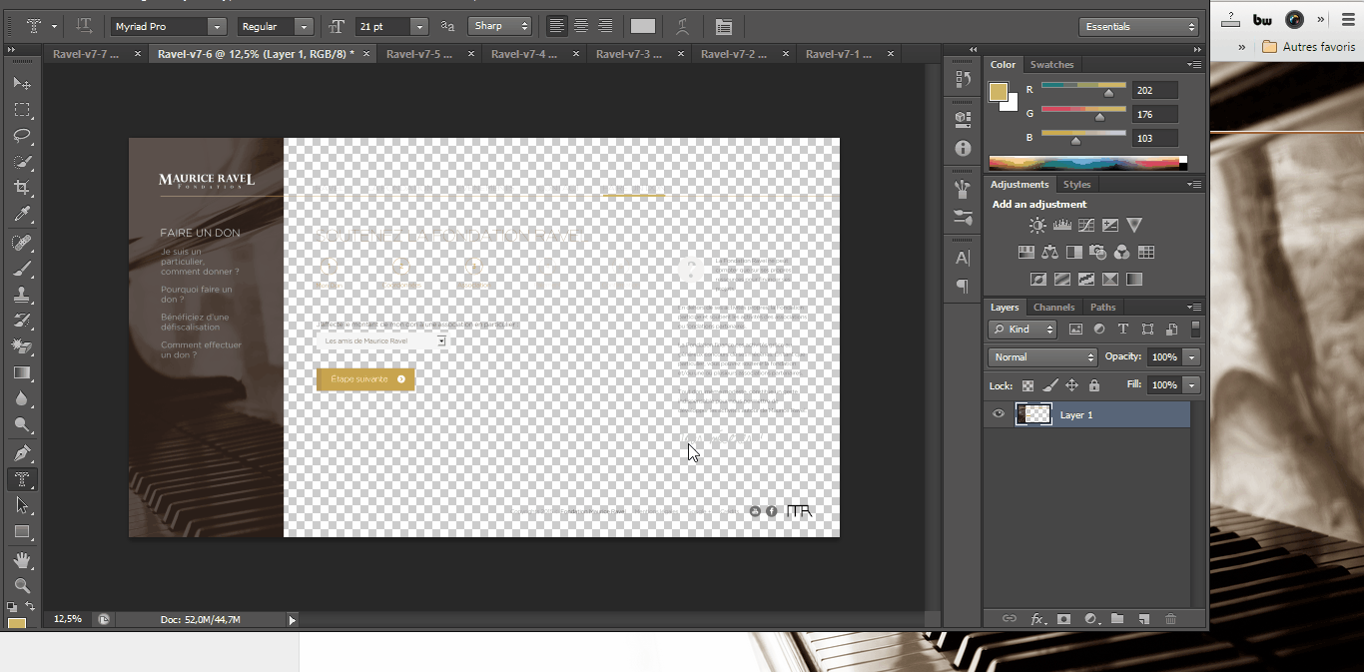Screen dimensions: 1364x672
Task: Add Brightness/Contrast adjustment
Action: 1037,226
